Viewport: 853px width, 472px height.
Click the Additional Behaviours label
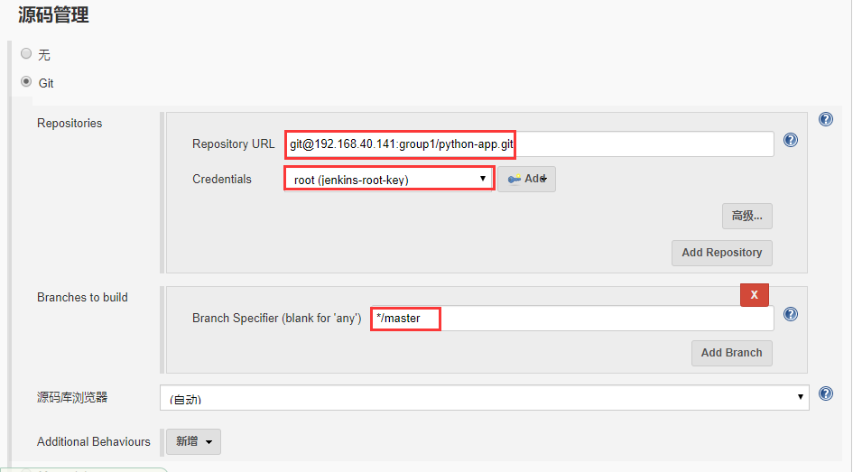coord(94,441)
